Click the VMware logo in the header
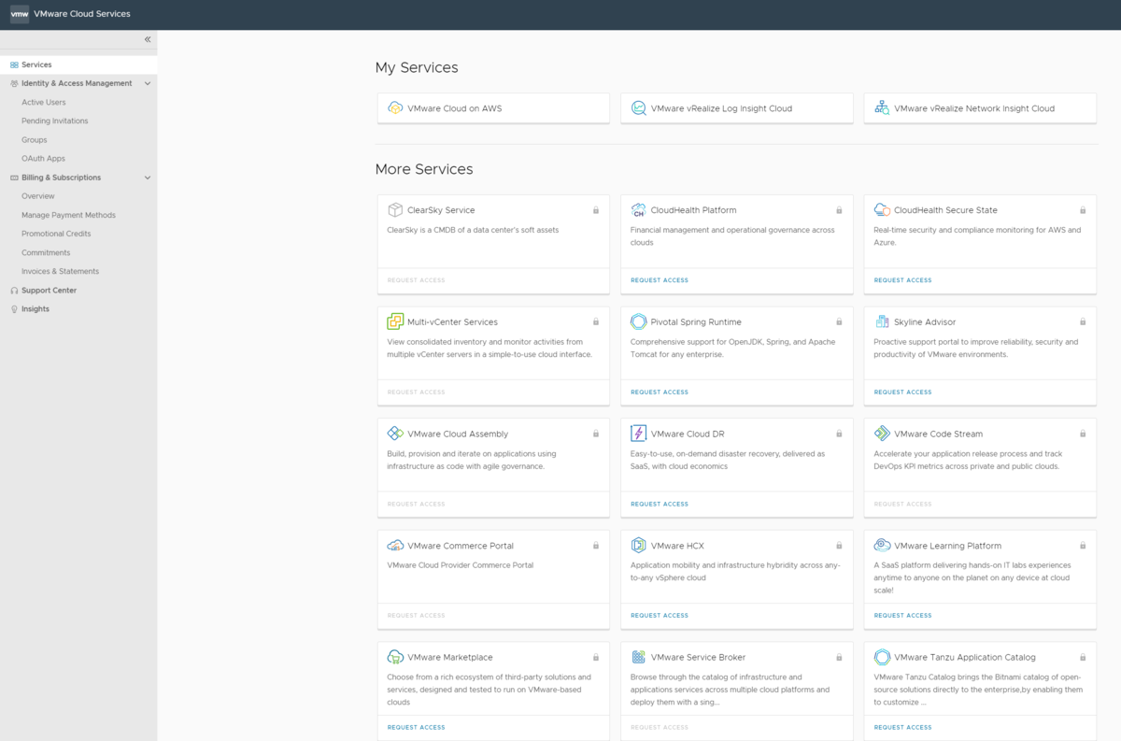This screenshot has width=1121, height=741. 20,14
